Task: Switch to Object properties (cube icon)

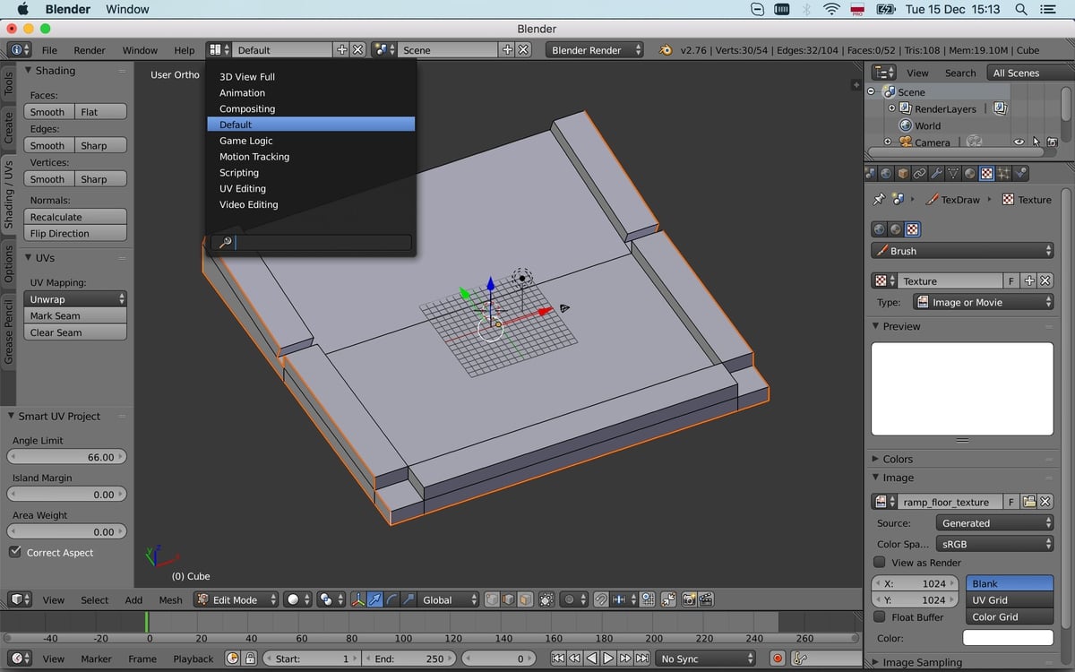Action: pyautogui.click(x=903, y=172)
